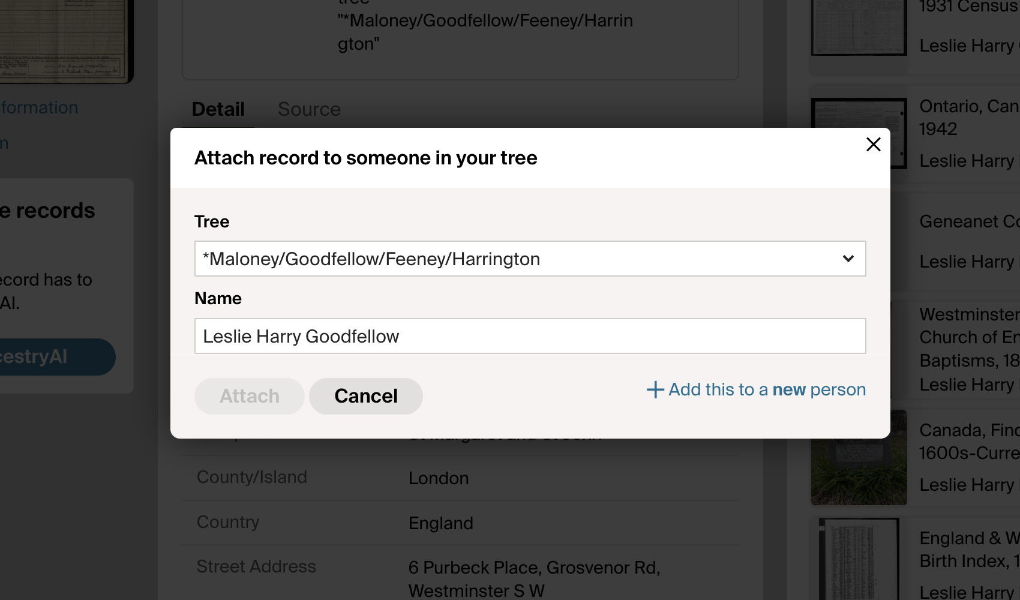Open the England Birth Index thumbnail
The image size is (1020, 600).
pos(859,559)
